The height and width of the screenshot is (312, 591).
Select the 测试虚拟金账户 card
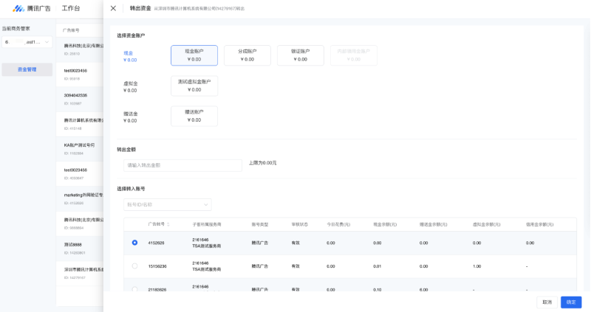(x=194, y=86)
